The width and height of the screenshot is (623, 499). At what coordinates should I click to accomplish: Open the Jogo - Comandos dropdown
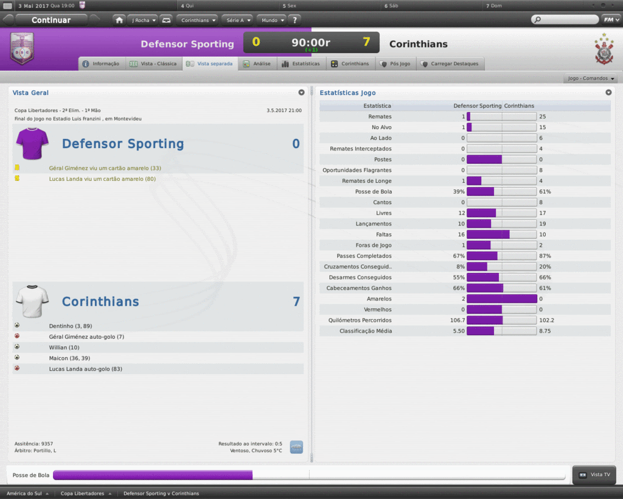pyautogui.click(x=591, y=79)
